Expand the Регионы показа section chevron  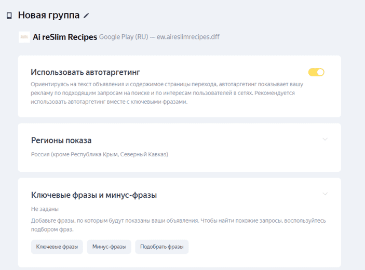point(325,139)
